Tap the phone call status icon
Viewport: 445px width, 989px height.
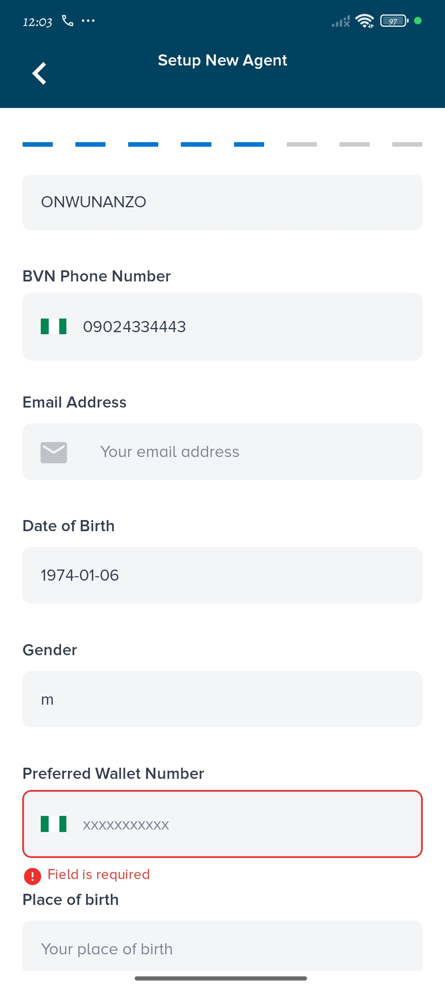(68, 21)
